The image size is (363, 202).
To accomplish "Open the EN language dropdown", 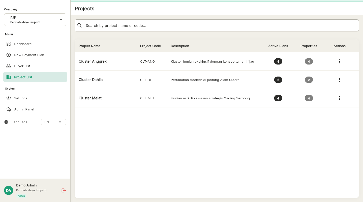I will 53,122.
